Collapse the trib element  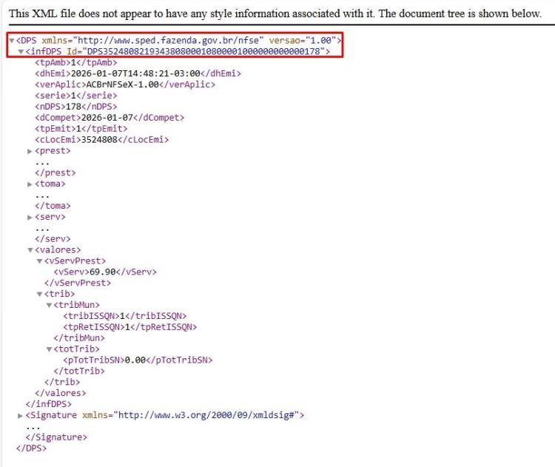(40, 295)
